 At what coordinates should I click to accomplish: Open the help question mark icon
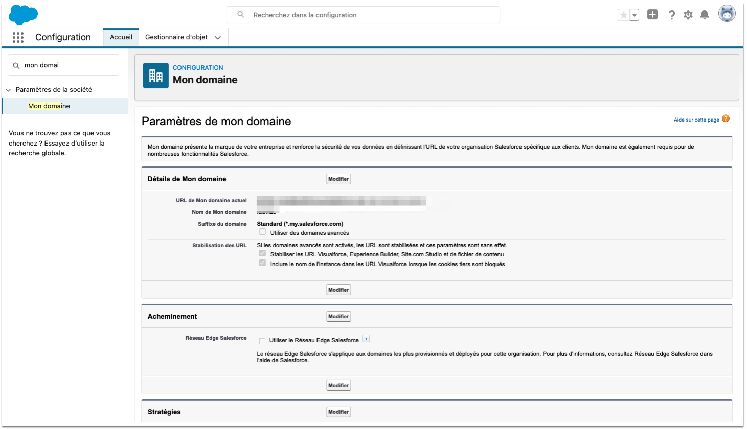[671, 15]
